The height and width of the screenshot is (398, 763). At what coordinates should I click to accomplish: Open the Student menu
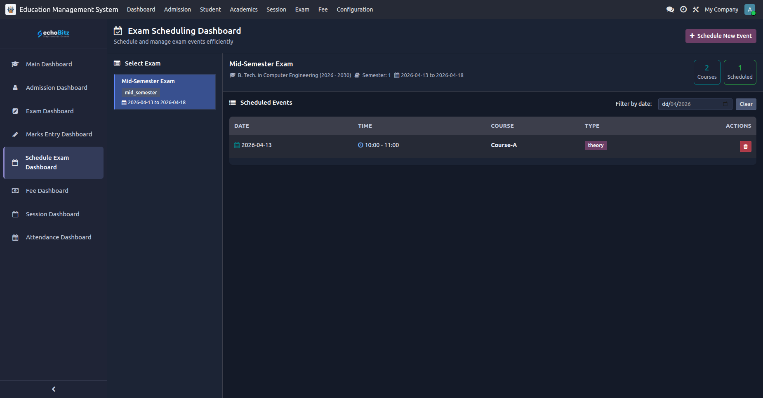pos(210,9)
